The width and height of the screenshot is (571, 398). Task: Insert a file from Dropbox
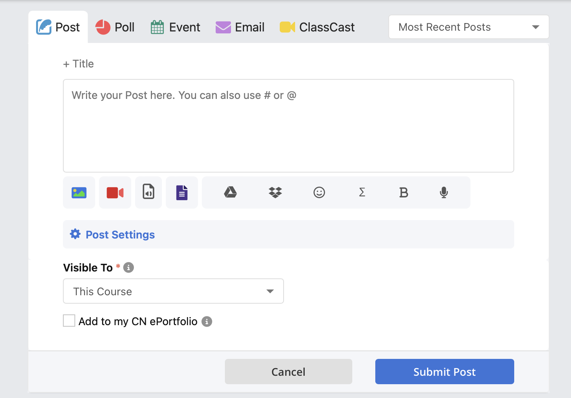point(275,192)
